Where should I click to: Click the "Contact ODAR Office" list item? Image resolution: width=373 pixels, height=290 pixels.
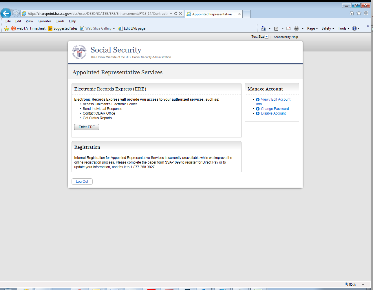click(99, 113)
